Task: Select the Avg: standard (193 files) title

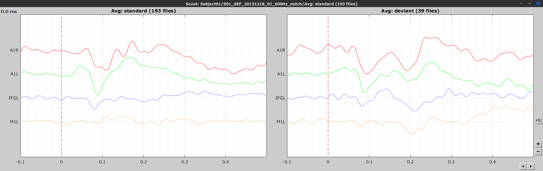Action: tap(143, 11)
